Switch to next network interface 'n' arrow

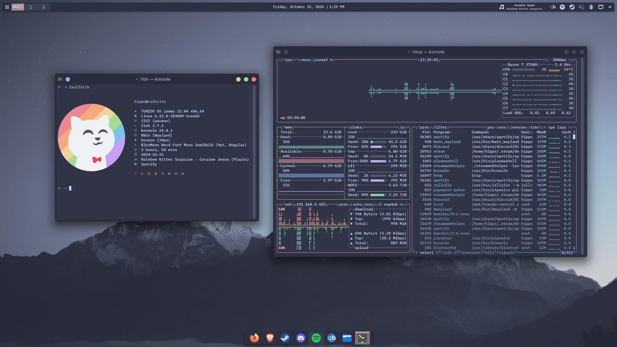pyautogui.click(x=402, y=204)
